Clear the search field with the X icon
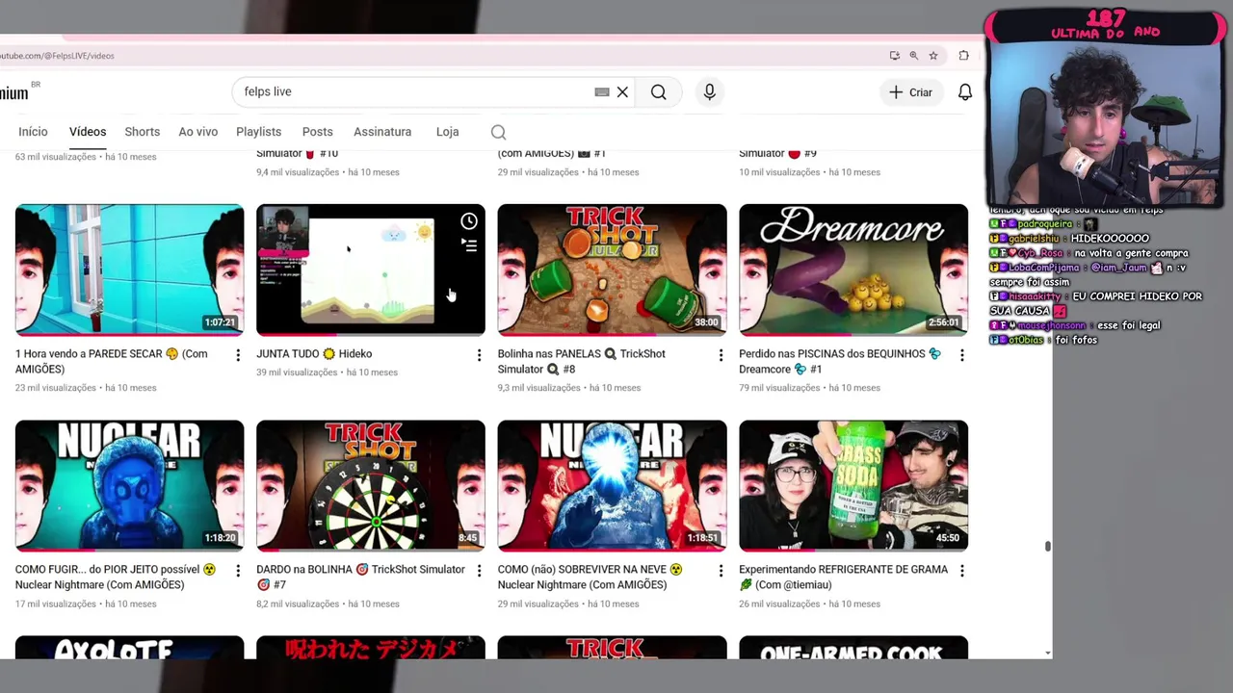1233x693 pixels. (x=622, y=92)
